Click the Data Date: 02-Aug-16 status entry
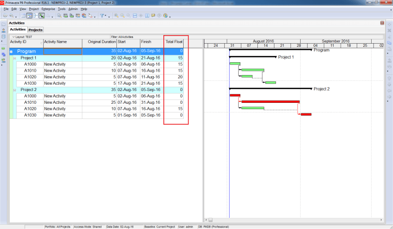The image size is (393, 229). (x=120, y=227)
